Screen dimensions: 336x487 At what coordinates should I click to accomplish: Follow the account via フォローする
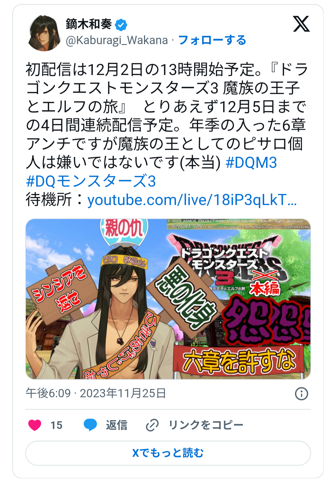(212, 40)
